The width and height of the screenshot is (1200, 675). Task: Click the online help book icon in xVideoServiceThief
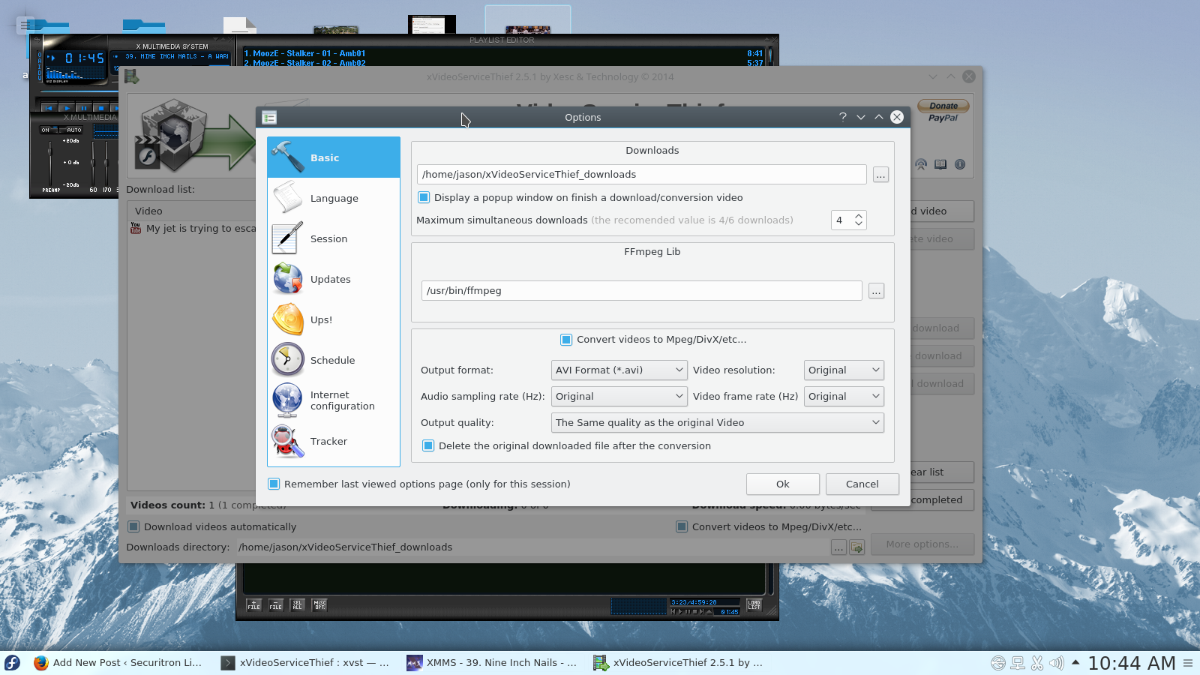[940, 164]
